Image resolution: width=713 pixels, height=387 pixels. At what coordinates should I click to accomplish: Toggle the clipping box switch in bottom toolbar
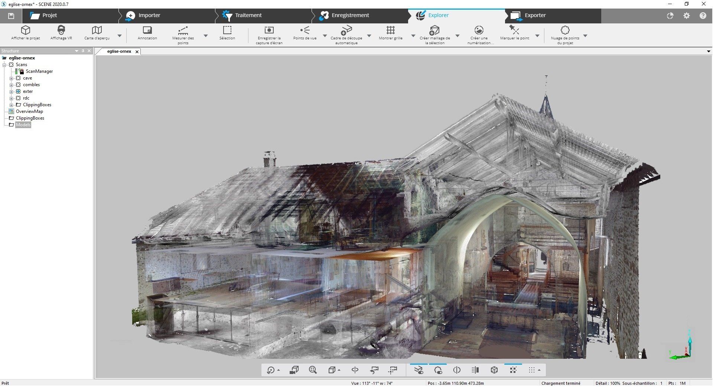[x=419, y=370]
